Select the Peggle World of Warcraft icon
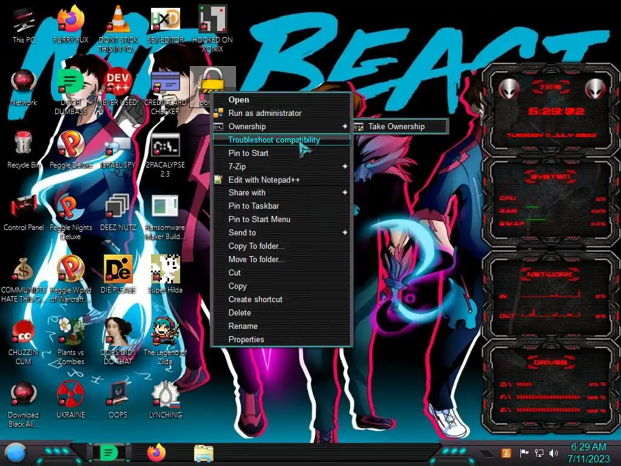Viewport: 621px width, 466px height. [x=70, y=279]
